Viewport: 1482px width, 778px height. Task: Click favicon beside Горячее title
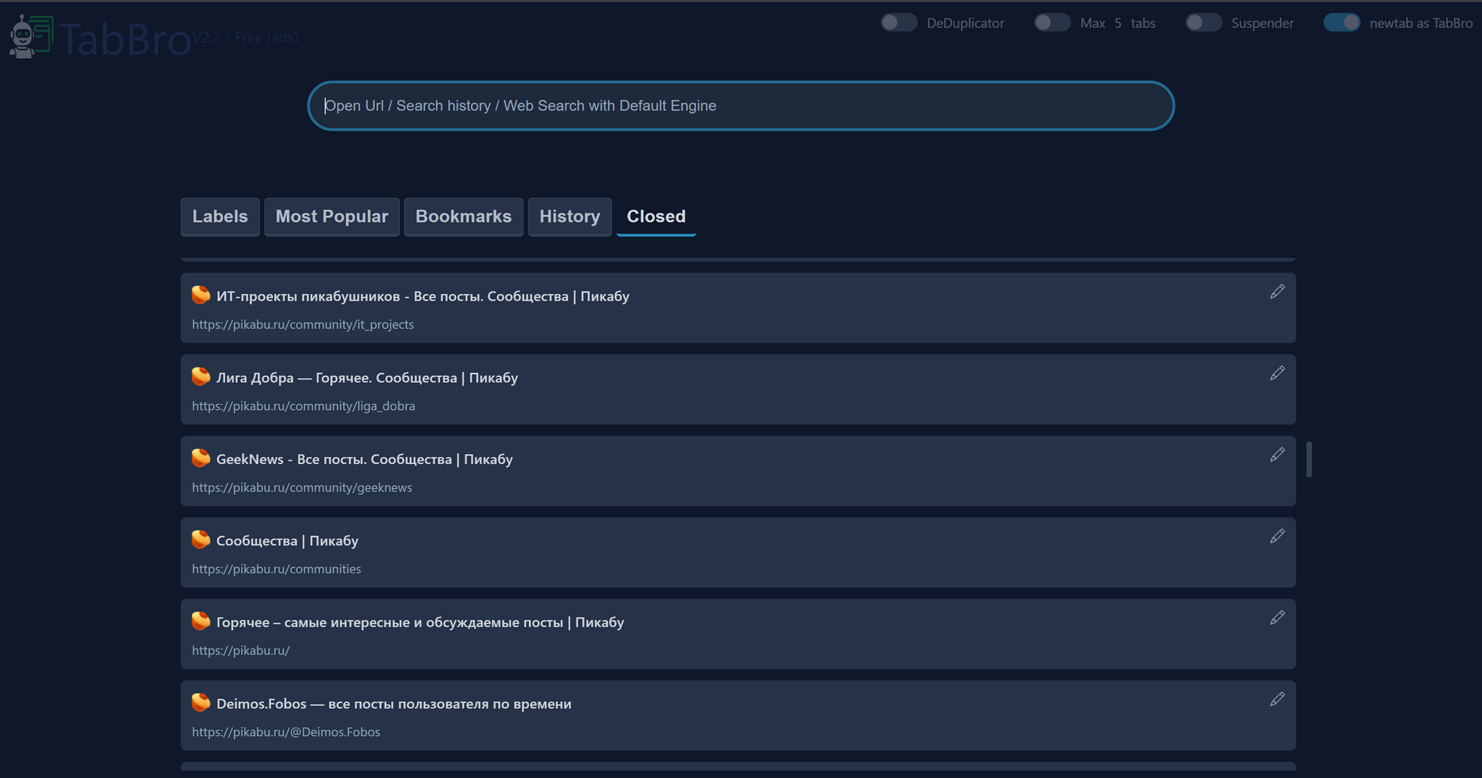(200, 621)
